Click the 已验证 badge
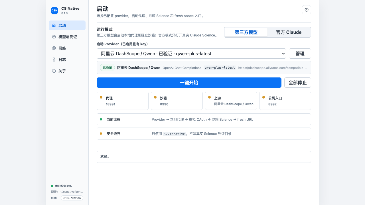This screenshot has width=365, height=205. pos(107,67)
